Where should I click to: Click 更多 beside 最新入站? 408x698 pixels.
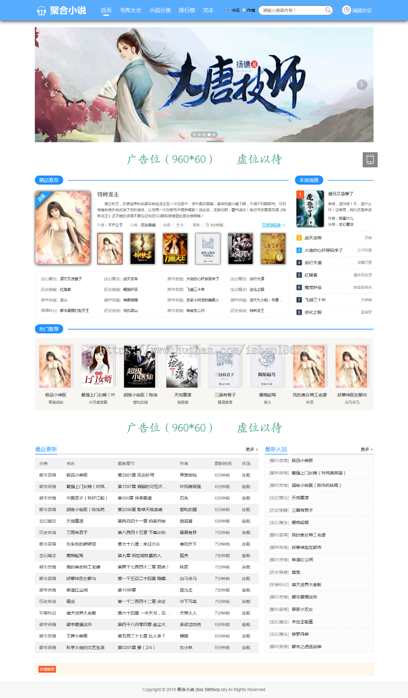coord(367,449)
